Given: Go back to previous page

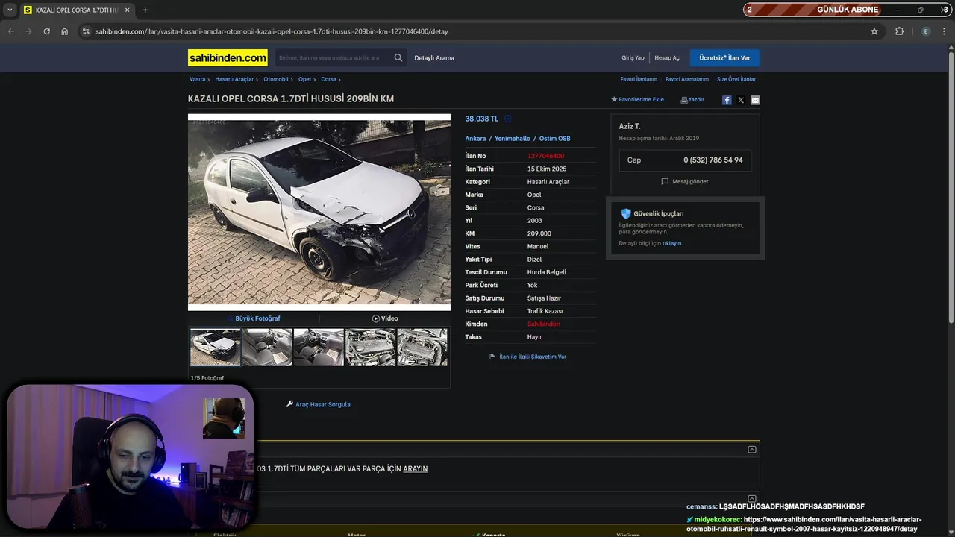Looking at the screenshot, I should pyautogui.click(x=10, y=31).
